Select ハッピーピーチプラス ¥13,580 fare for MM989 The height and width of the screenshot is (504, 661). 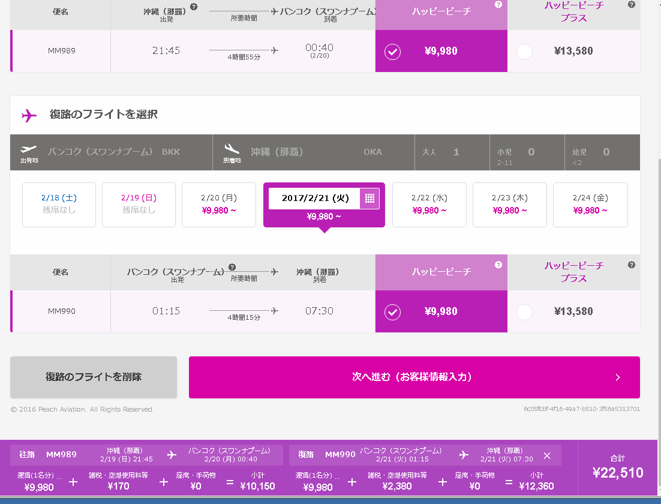(573, 51)
